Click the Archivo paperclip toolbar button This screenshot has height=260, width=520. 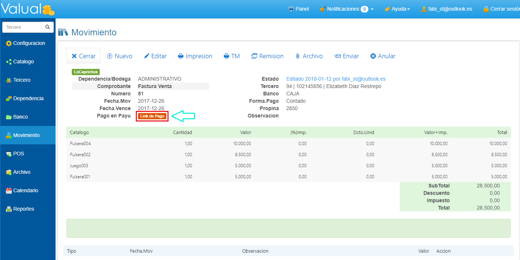[x=309, y=56]
